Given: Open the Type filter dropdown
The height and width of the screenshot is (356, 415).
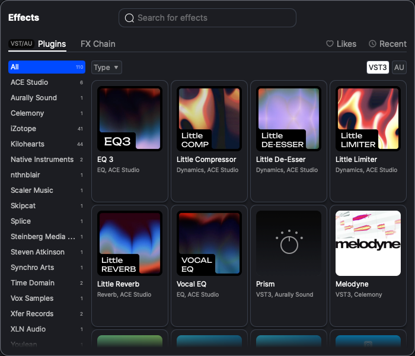Looking at the screenshot, I should click(x=106, y=67).
